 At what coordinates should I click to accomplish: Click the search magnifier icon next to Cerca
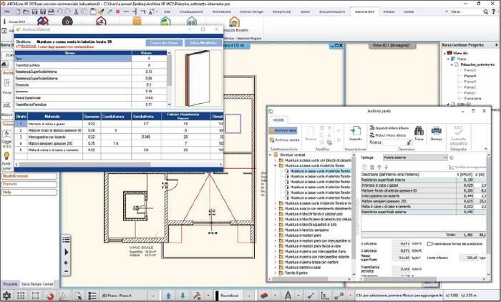(486, 11)
